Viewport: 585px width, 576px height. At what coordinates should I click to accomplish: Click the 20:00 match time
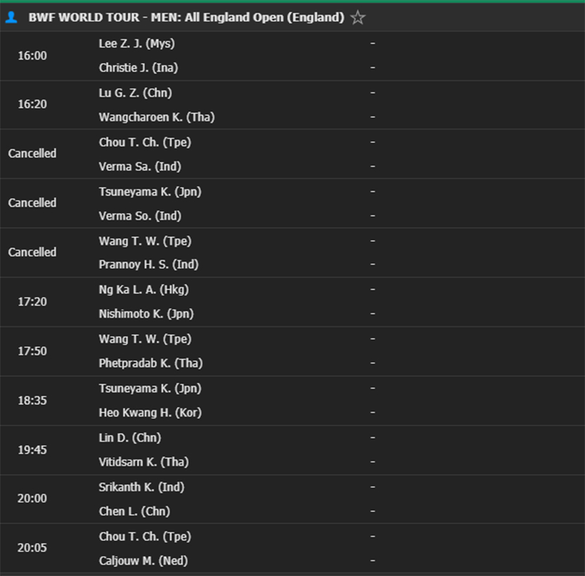(x=32, y=499)
